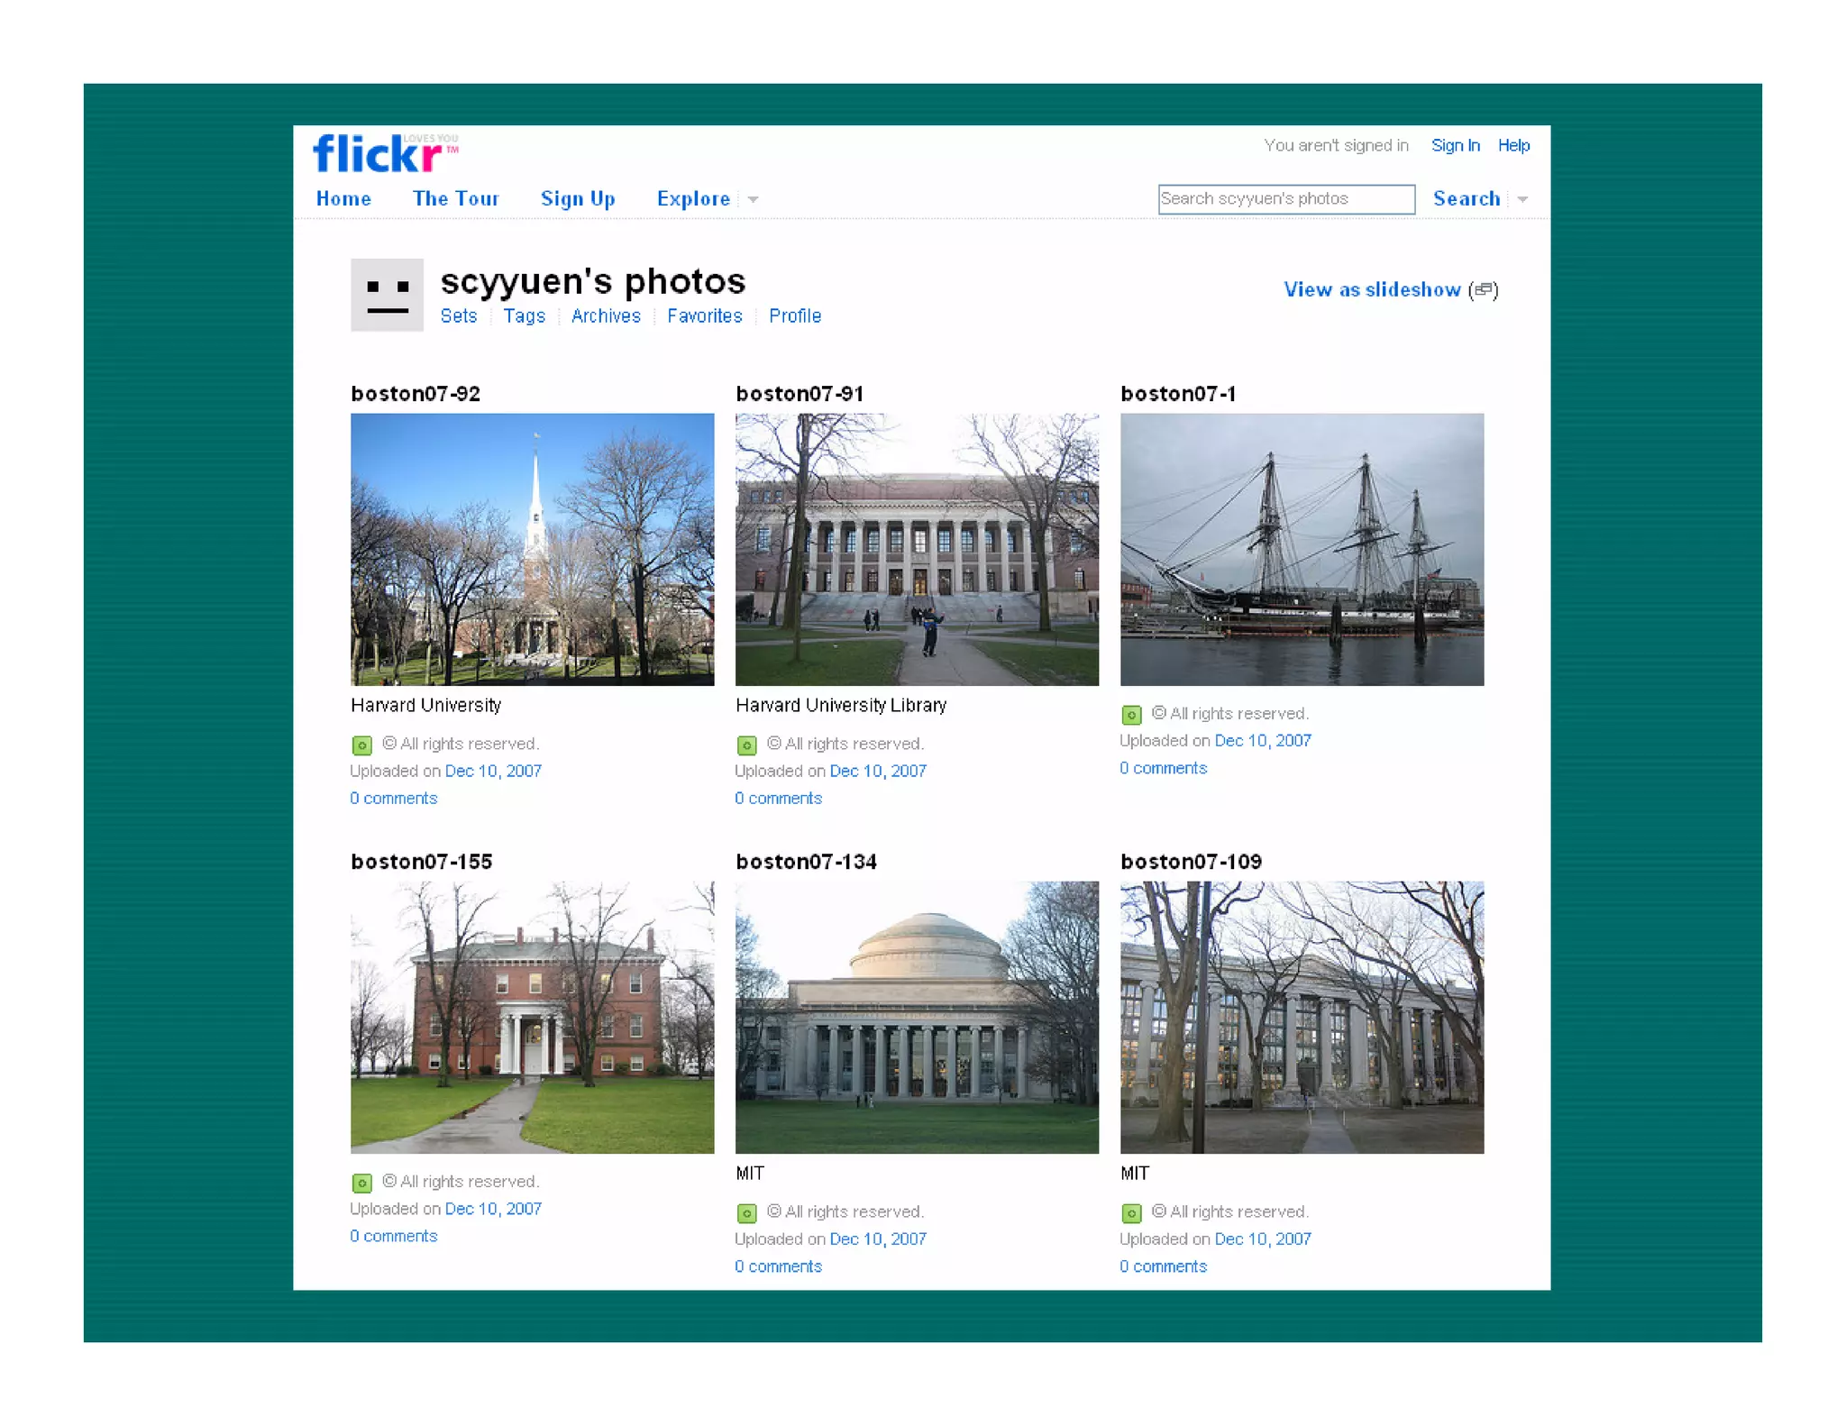Click the Flickr logo

[379, 154]
